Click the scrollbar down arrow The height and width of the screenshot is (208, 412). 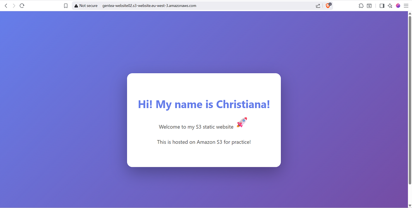click(x=410, y=205)
